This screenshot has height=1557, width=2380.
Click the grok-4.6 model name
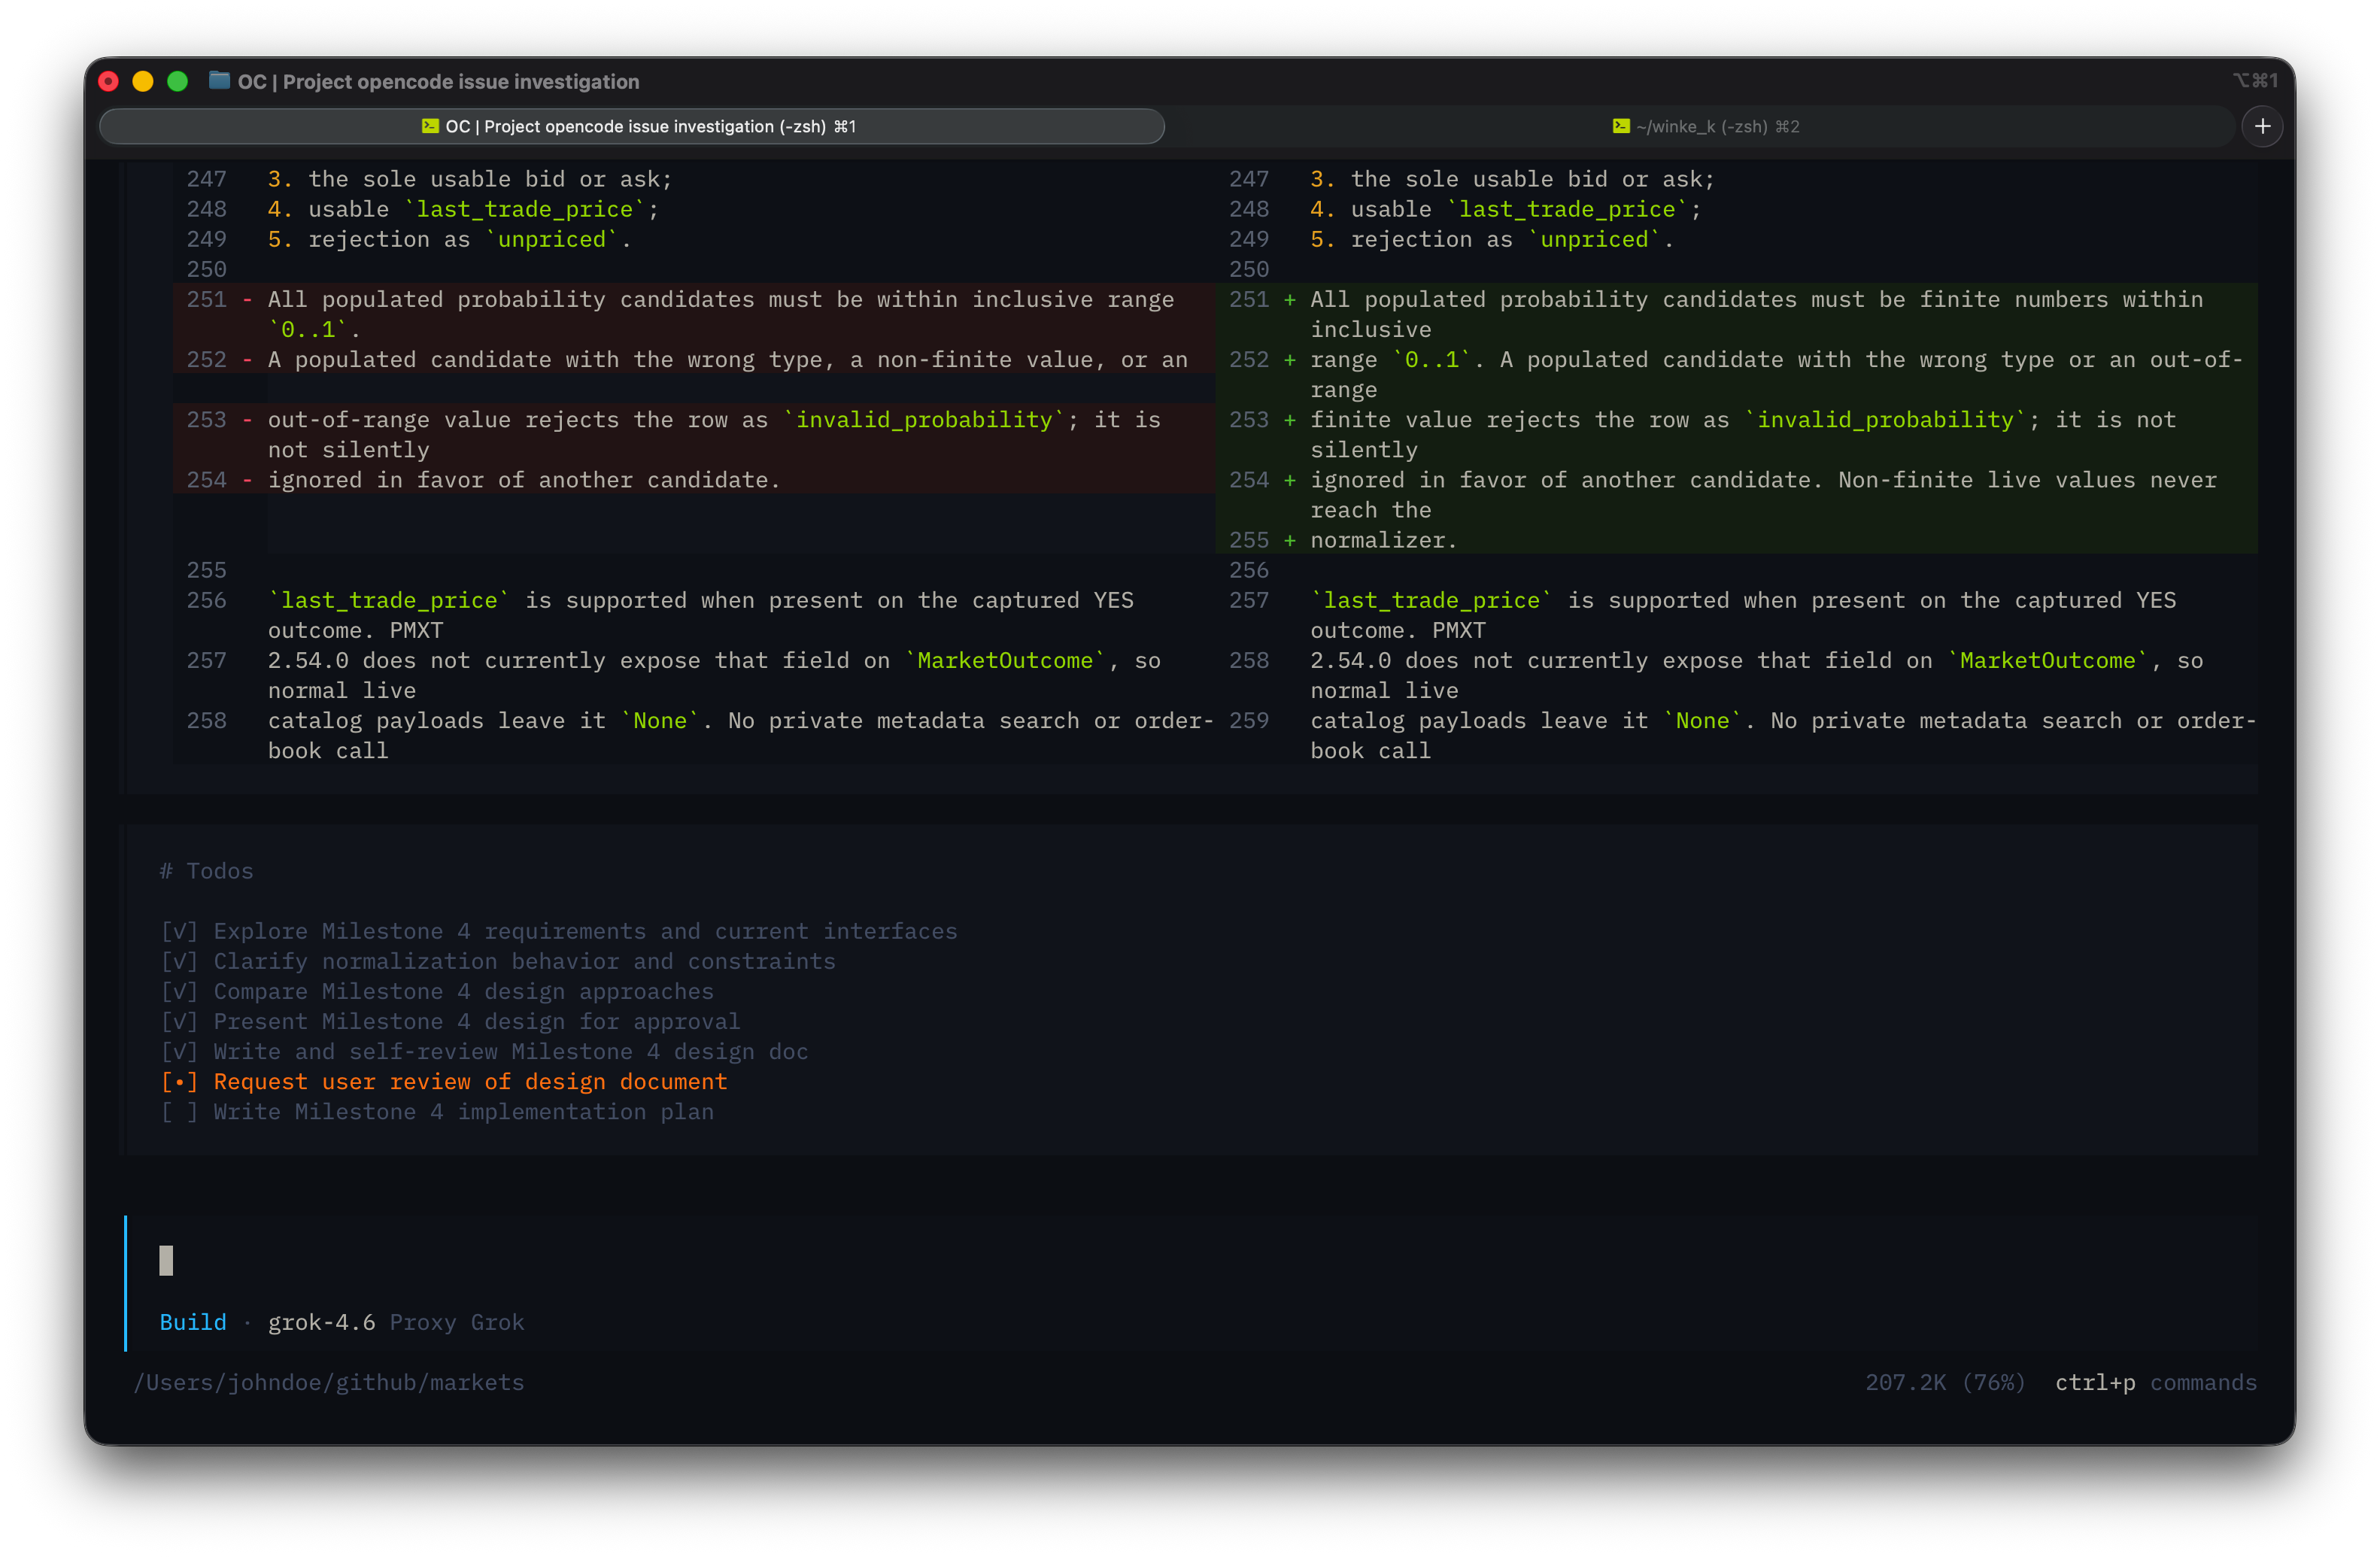322,1322
